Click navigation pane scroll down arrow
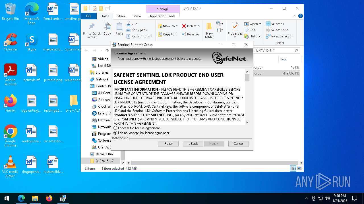The height and width of the screenshot is (204, 364). (x=123, y=163)
